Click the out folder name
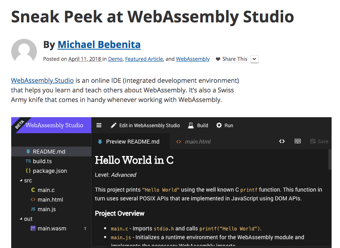 tap(28, 219)
